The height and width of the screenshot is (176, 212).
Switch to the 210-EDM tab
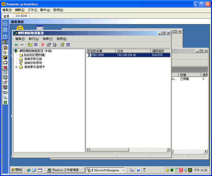click(22, 16)
